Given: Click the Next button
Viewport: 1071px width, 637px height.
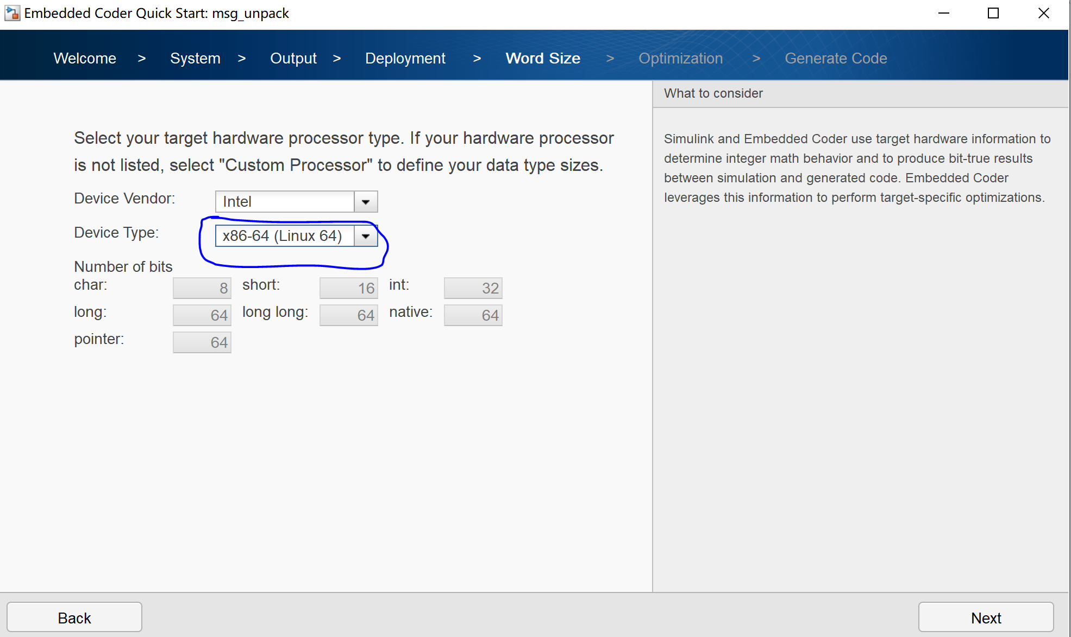Looking at the screenshot, I should point(986,617).
